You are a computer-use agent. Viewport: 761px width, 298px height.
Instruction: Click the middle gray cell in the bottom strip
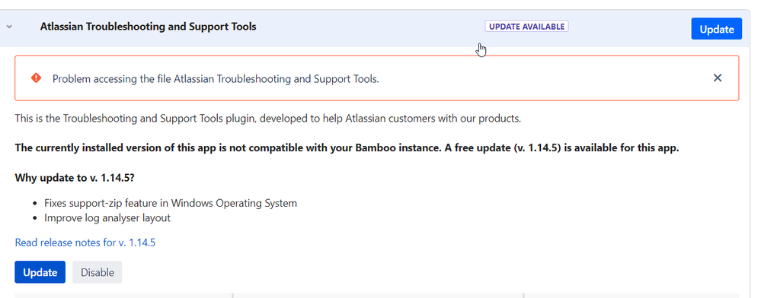point(378,295)
